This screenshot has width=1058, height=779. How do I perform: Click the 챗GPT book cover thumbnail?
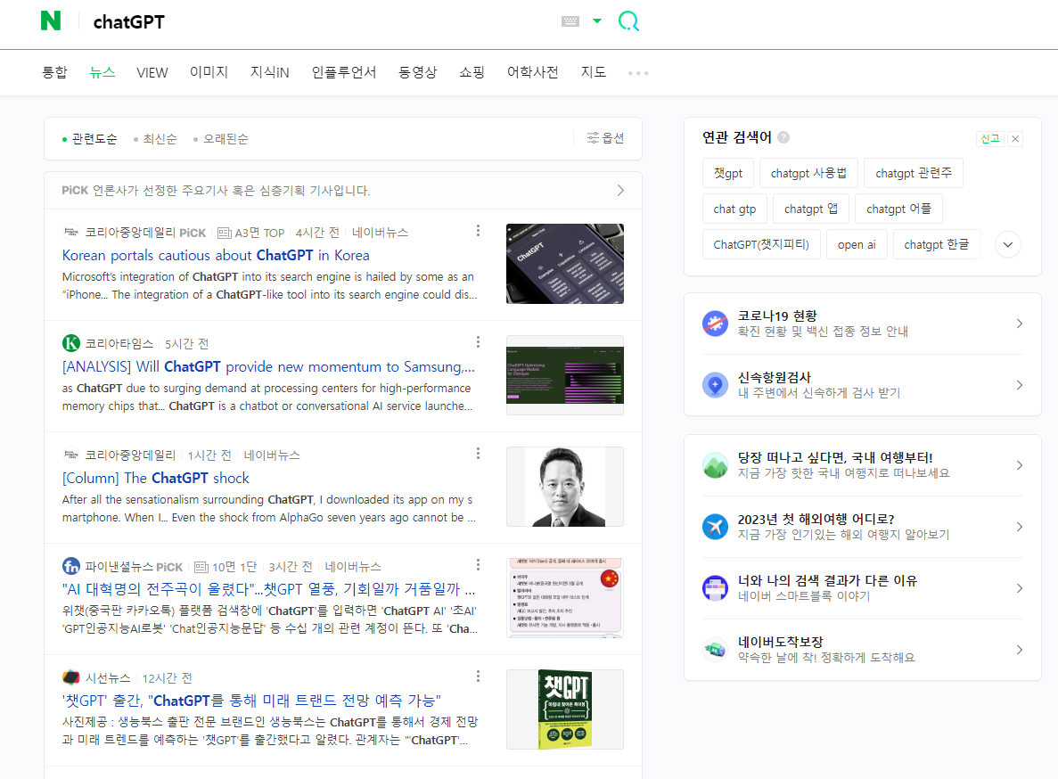[565, 709]
